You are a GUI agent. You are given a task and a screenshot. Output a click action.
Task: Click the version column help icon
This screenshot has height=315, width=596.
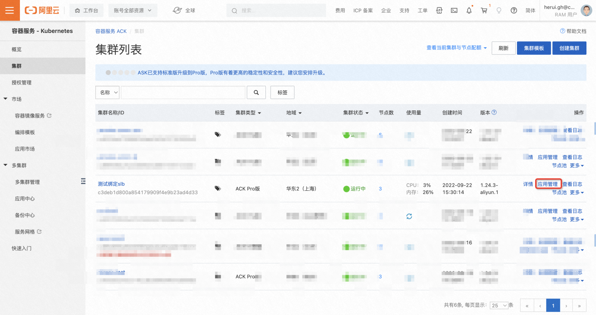pyautogui.click(x=494, y=112)
